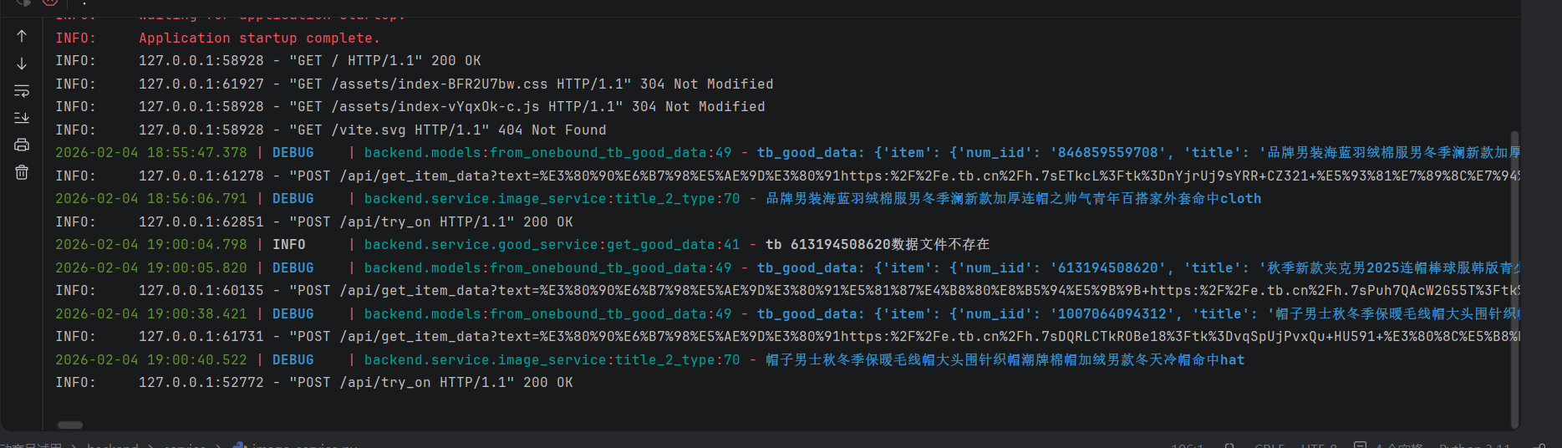Select the service breadcrumb in navigation bar
Screen dimensions: 1562x448
[x=185, y=445]
